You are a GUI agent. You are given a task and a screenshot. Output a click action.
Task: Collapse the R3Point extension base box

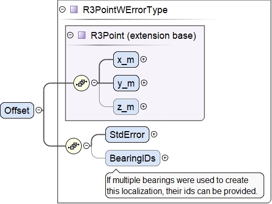[70, 35]
